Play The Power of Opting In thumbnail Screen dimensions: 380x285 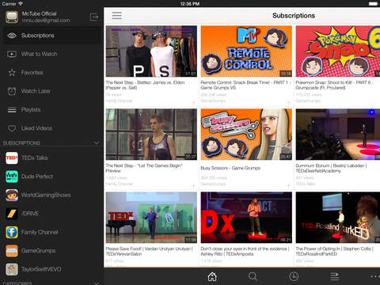point(338,218)
